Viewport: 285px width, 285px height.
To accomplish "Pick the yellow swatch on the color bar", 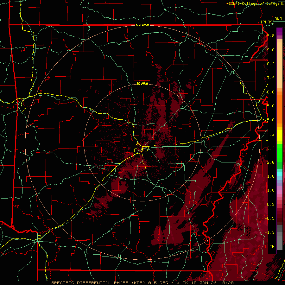I will (x=280, y=136).
